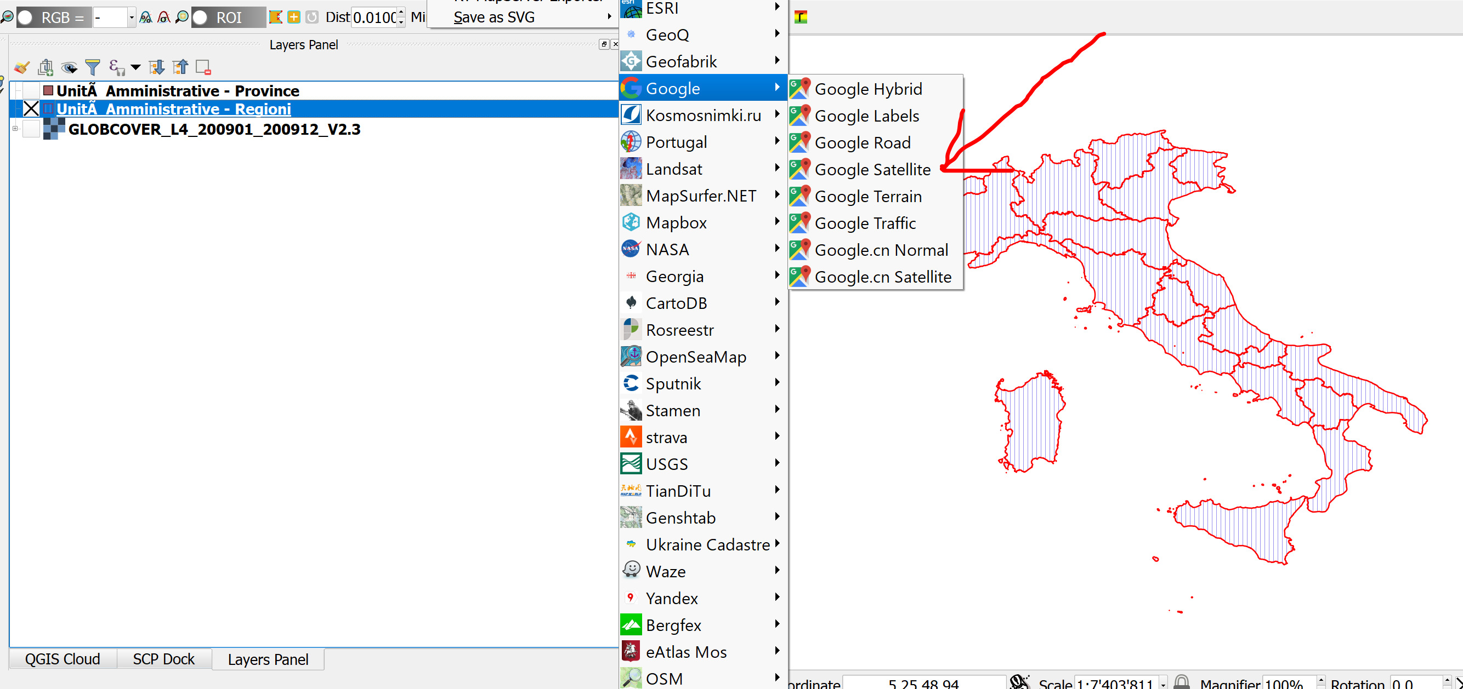The height and width of the screenshot is (689, 1463).
Task: Click the icon in the top map toolbar
Action: click(x=801, y=17)
